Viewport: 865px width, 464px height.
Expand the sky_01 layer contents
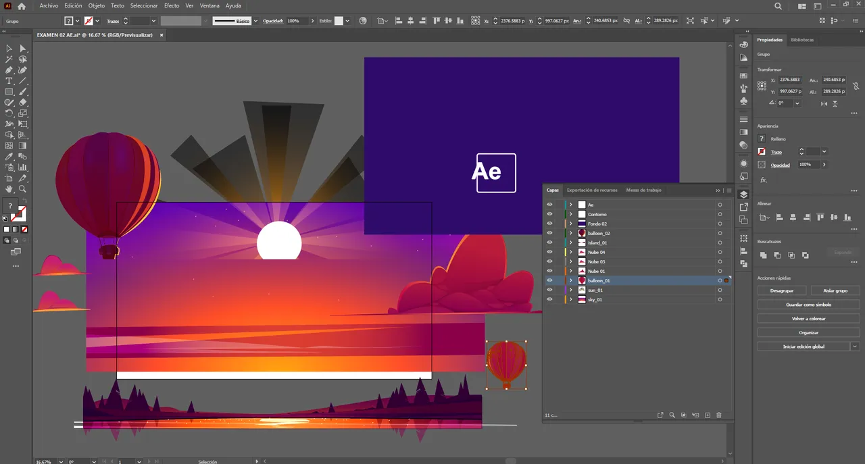tap(571, 299)
